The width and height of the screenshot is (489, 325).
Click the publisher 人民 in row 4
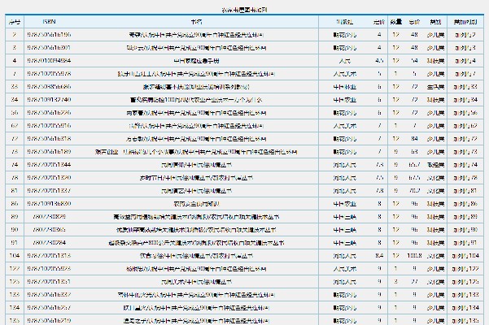tap(345, 61)
